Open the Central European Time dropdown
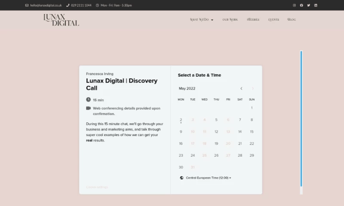344x206 pixels. click(209, 178)
